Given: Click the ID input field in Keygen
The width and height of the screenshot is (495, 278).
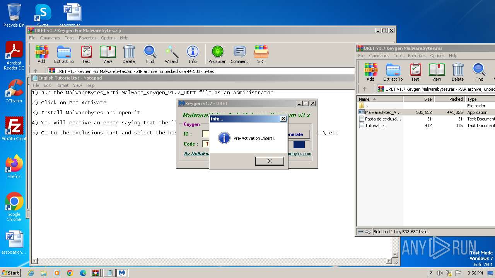Looking at the screenshot, I should click(x=206, y=134).
